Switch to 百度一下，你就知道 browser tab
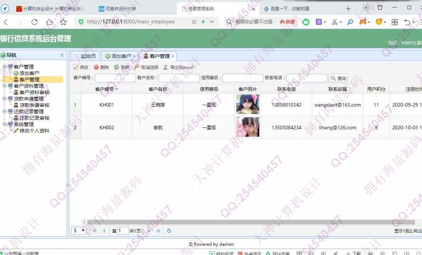This screenshot has height=255, width=422. pos(290,9)
